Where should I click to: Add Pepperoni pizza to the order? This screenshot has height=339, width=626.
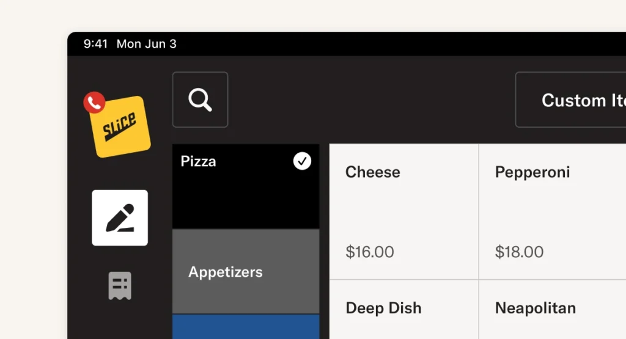click(552, 211)
